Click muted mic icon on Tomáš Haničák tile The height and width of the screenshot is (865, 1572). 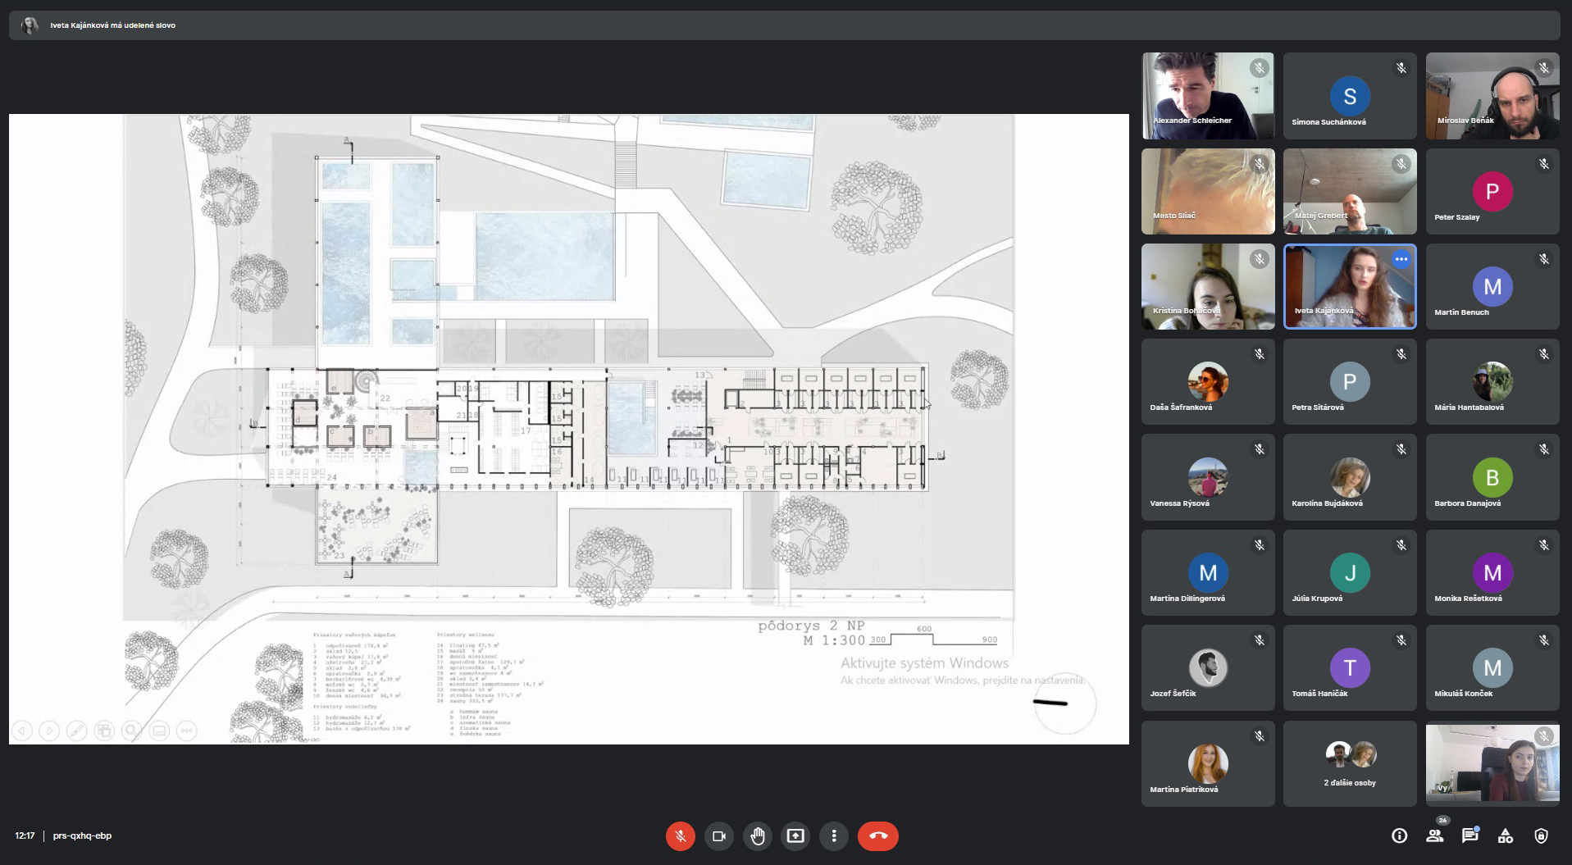[1401, 640]
